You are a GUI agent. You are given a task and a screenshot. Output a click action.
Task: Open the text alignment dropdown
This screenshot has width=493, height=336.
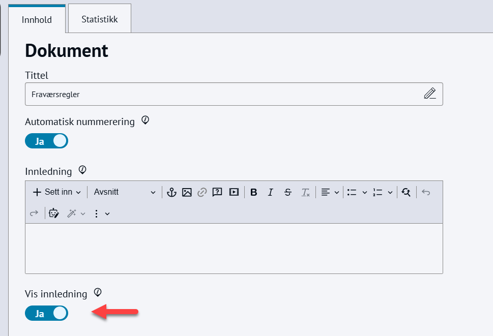[x=330, y=192]
